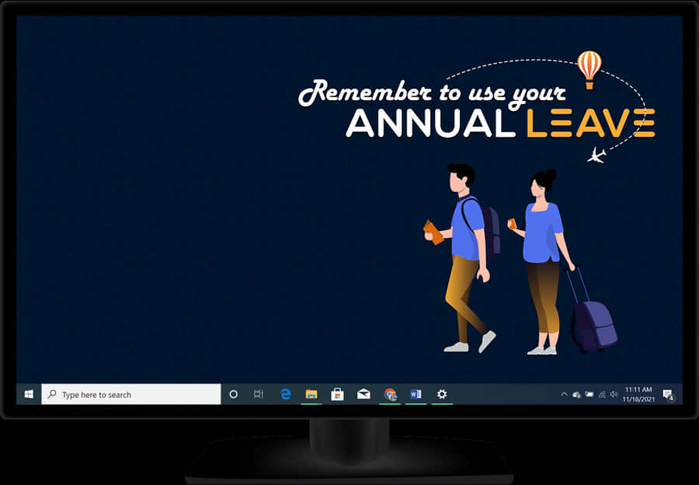Viewport: 699px width, 485px height.
Task: Open the Action Center notifications
Action: click(667, 395)
